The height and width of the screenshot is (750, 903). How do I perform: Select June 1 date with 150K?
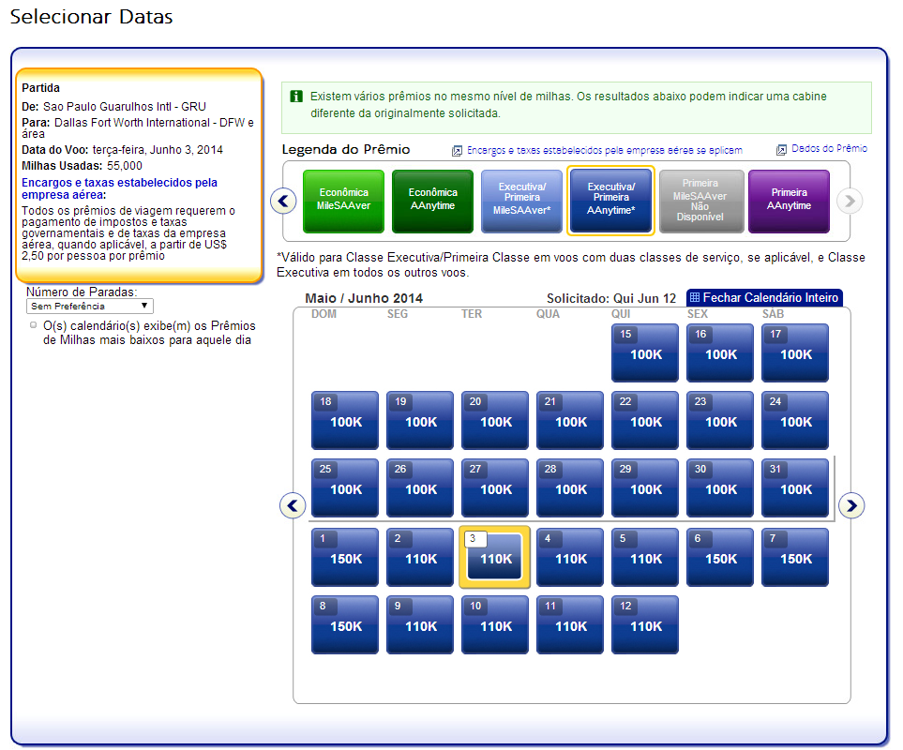click(x=345, y=557)
